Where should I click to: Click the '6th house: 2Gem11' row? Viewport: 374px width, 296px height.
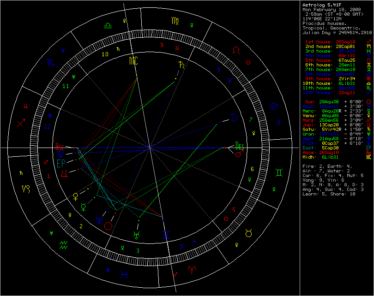330,65
